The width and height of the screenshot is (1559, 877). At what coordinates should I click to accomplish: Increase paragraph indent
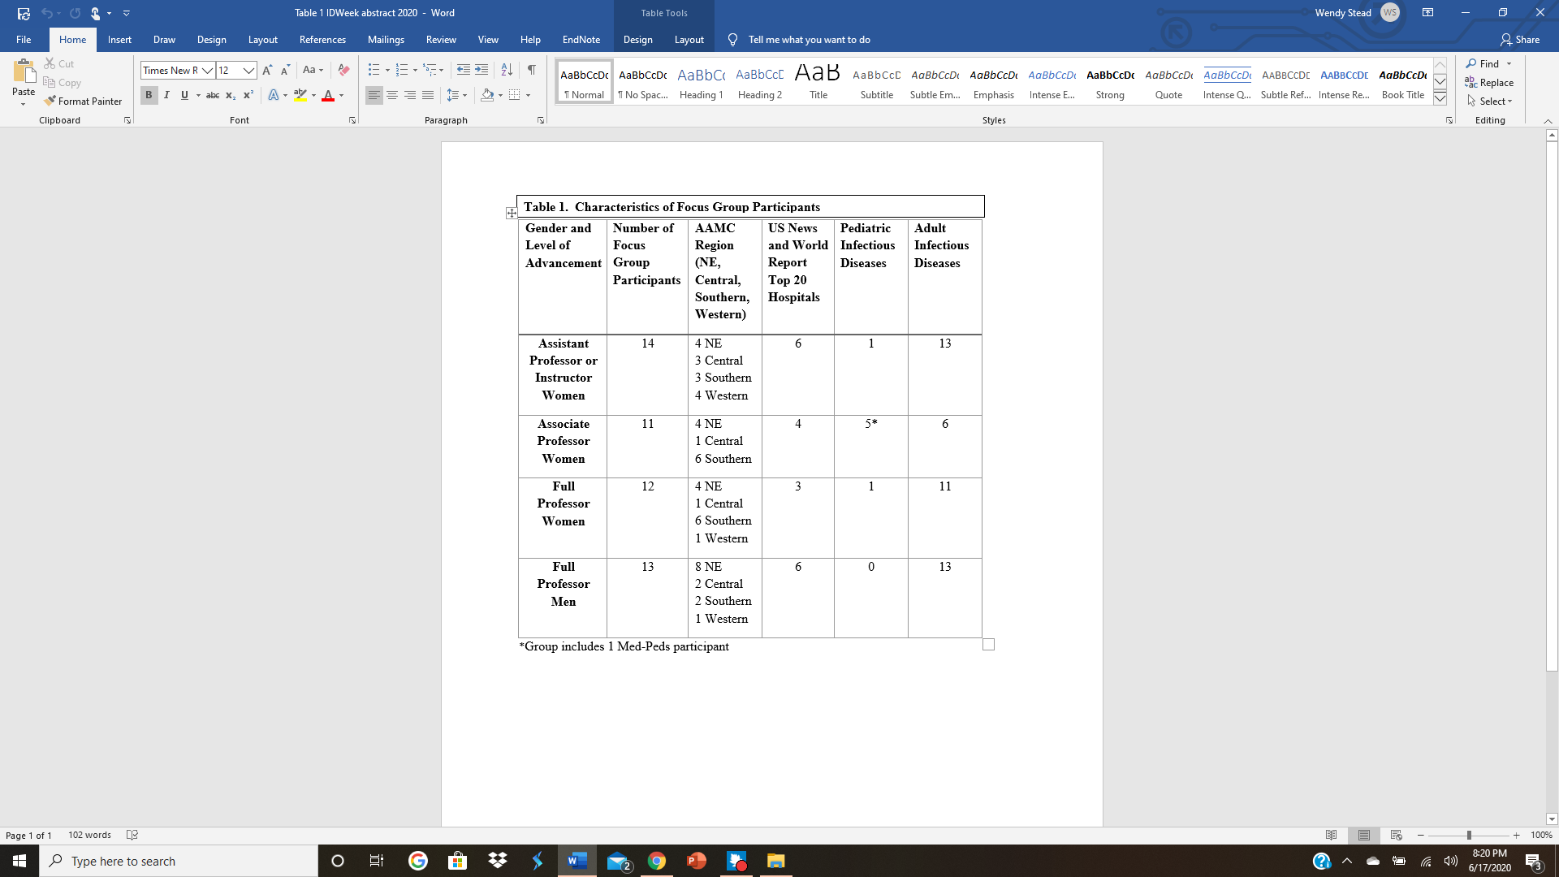click(482, 71)
